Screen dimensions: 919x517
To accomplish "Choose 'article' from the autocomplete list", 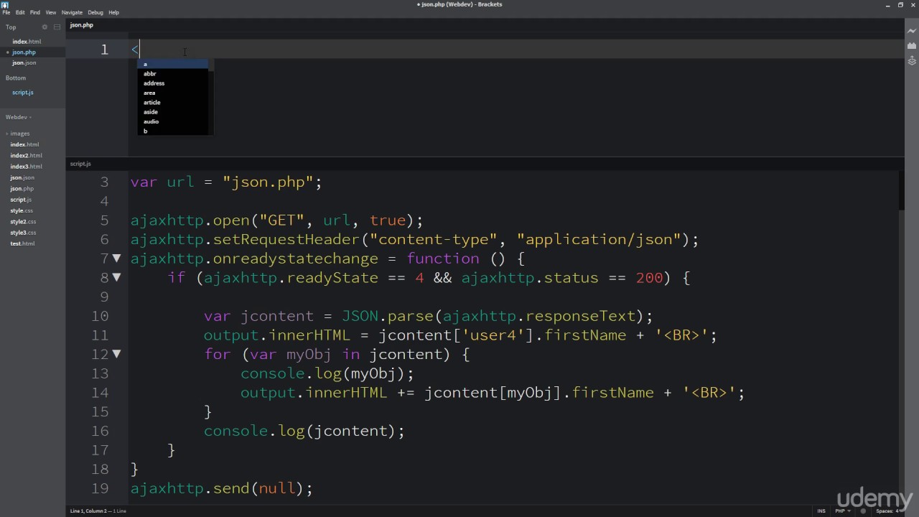I will tap(172, 103).
